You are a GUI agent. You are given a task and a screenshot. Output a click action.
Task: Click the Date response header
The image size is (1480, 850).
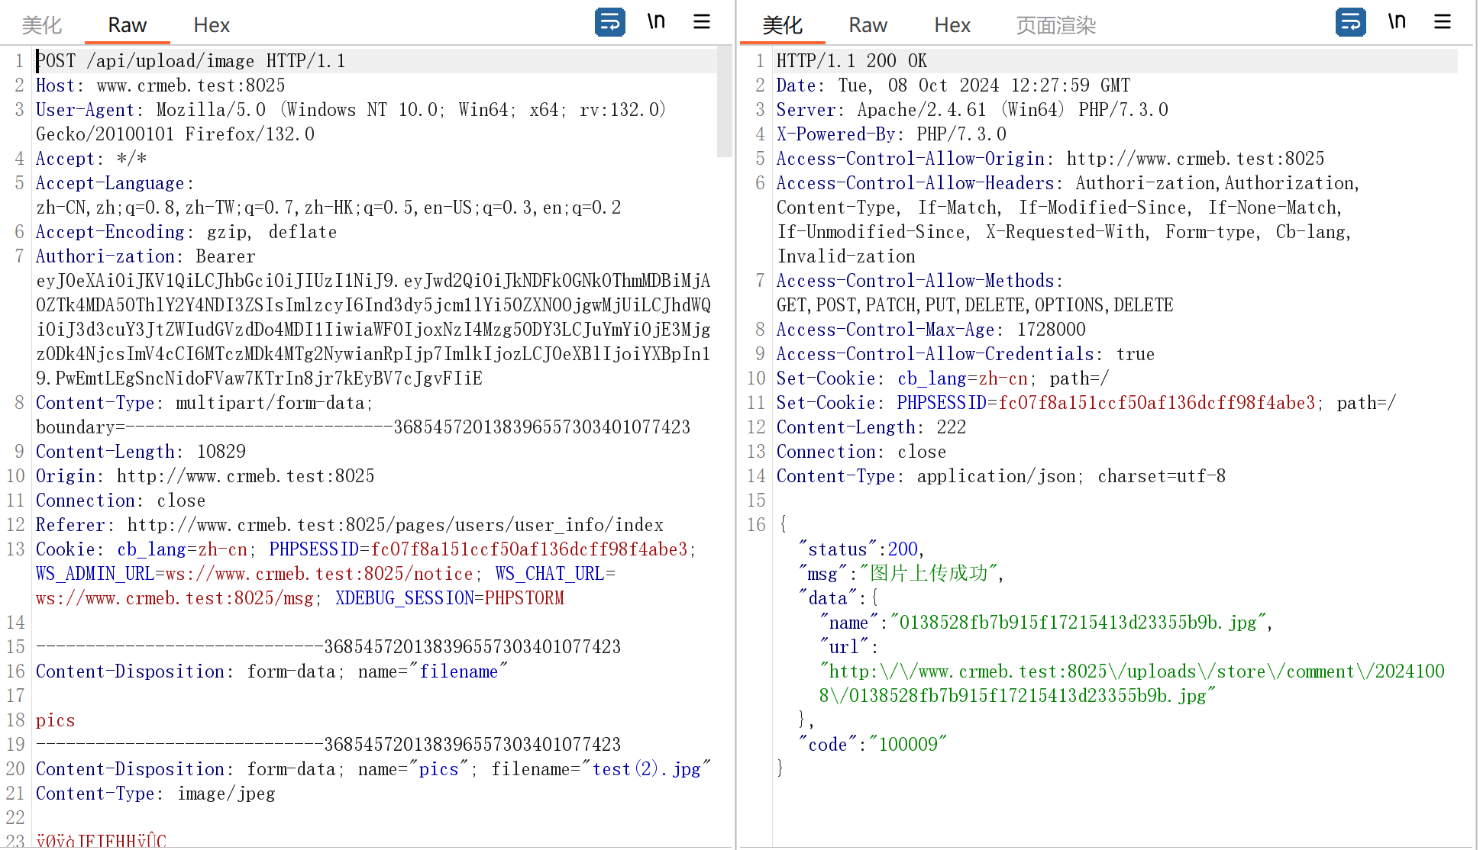click(x=953, y=85)
